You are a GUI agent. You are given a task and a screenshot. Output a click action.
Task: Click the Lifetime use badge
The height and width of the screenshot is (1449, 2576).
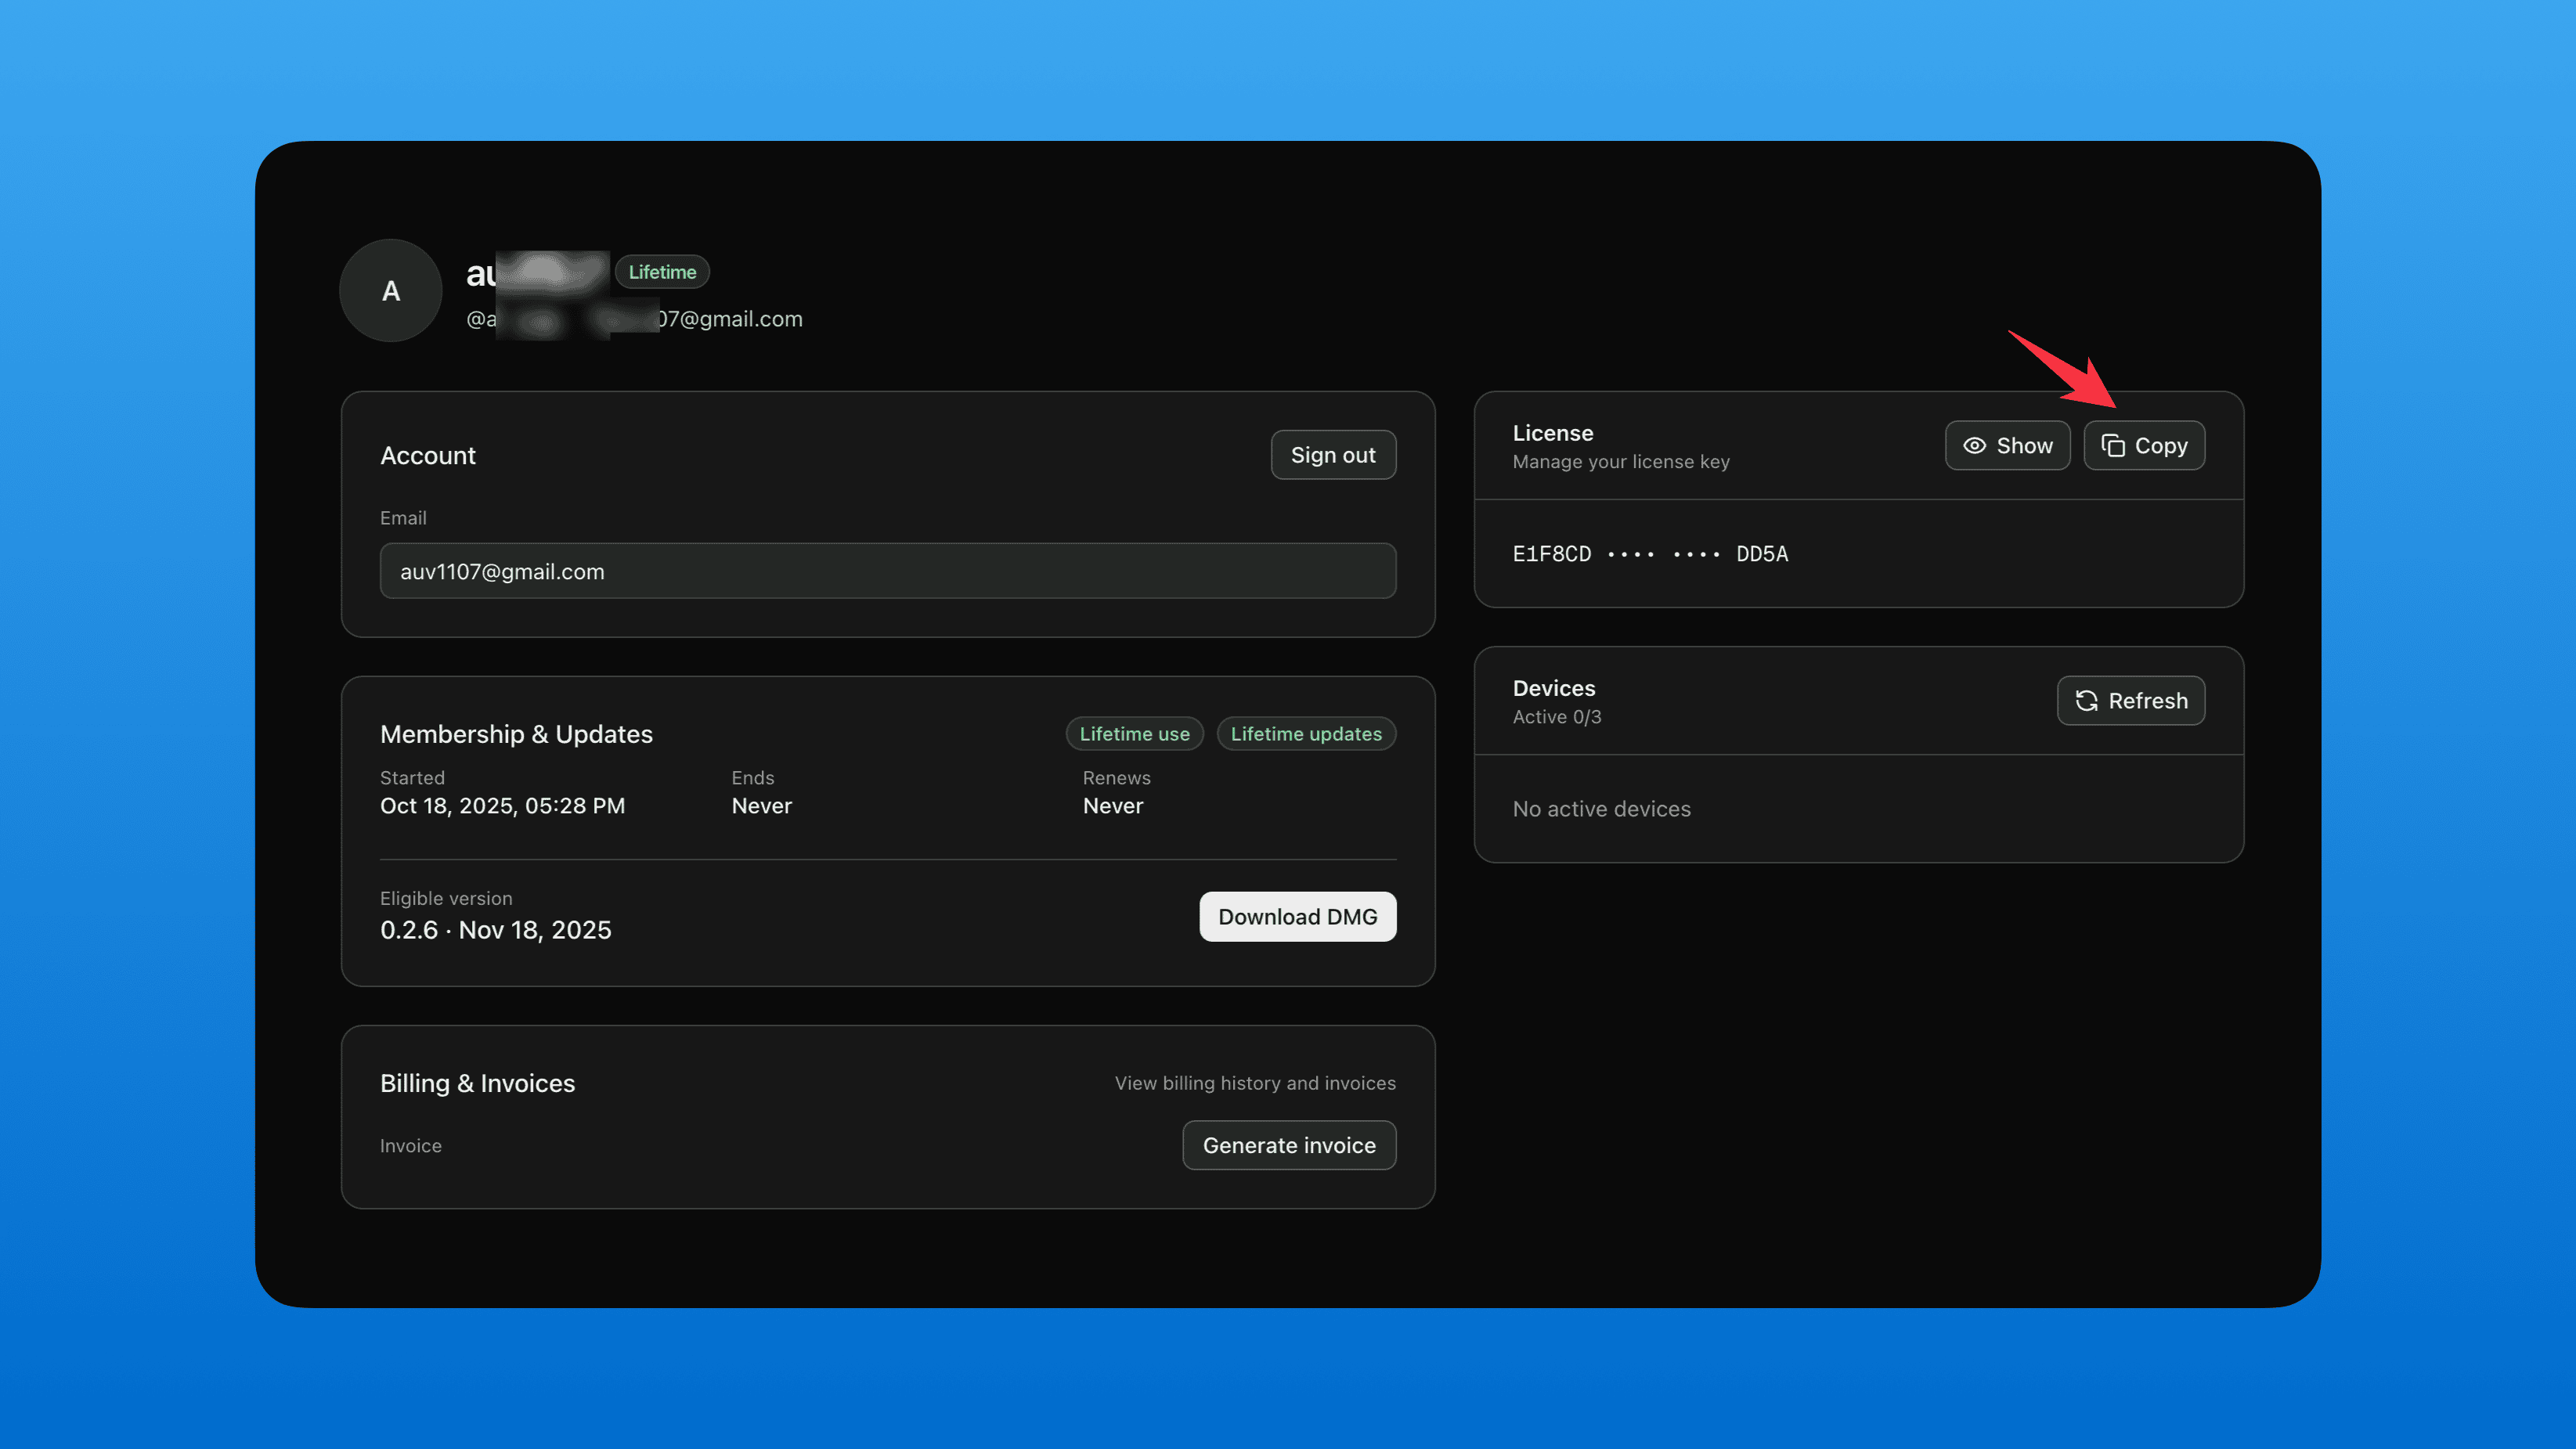(x=1134, y=734)
